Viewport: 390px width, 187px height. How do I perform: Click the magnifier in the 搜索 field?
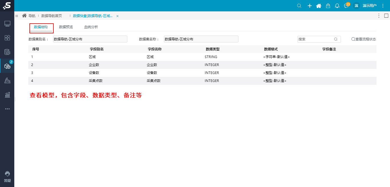point(336,39)
